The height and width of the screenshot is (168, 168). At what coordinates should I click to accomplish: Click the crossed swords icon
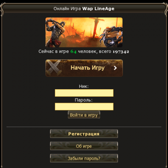point(54,68)
